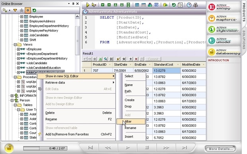Click the select entire statement icon
Screen dimensions: 247x154
(x=128, y=5)
